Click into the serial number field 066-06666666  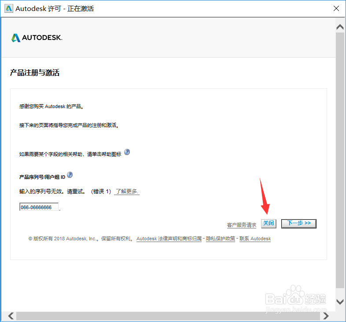(x=39, y=207)
